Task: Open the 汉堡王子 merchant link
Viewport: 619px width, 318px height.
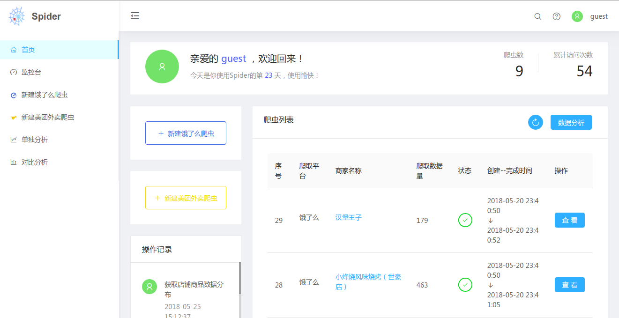Action: click(x=348, y=217)
